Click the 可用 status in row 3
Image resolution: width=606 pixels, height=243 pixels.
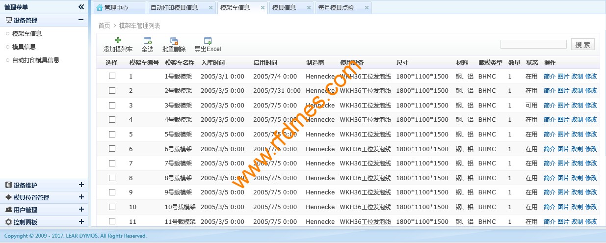(532, 105)
